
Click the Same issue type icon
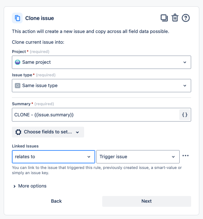[x=17, y=86]
